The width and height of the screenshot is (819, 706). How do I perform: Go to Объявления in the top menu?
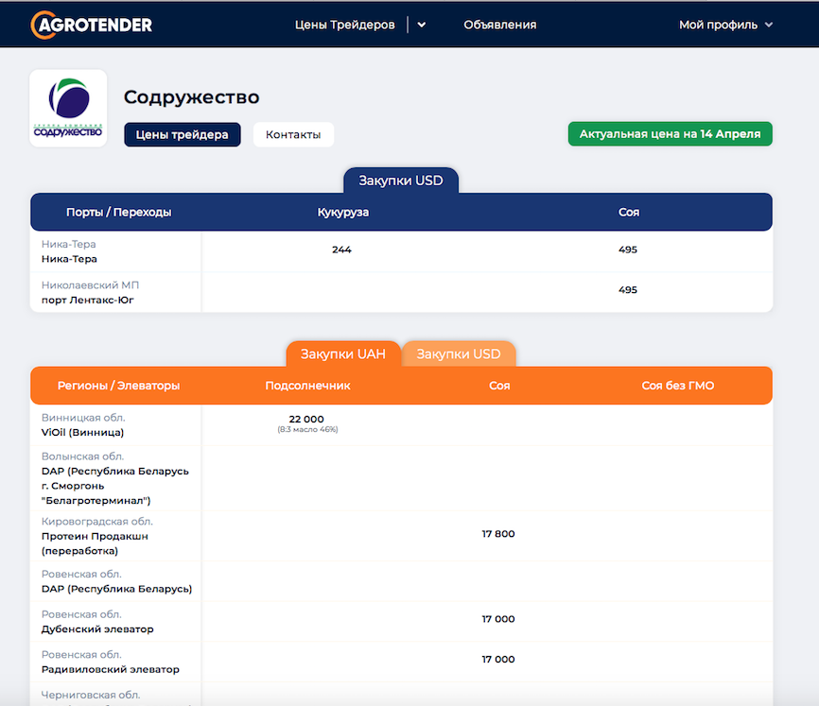pyautogui.click(x=499, y=25)
